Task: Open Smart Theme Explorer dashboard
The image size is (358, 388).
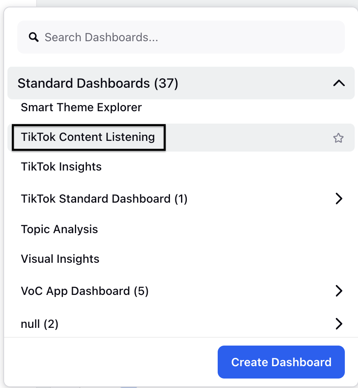Action: (81, 108)
